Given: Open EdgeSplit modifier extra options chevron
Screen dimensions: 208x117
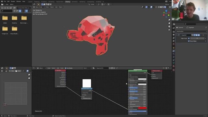Looking at the screenshot, I should tap(201, 35).
